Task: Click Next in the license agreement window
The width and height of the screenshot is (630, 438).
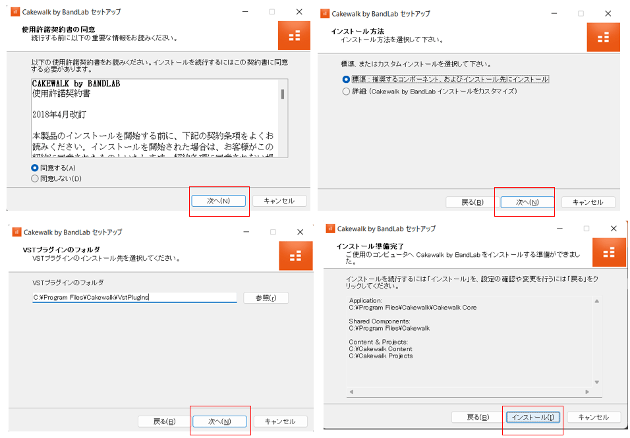Action: click(x=218, y=201)
